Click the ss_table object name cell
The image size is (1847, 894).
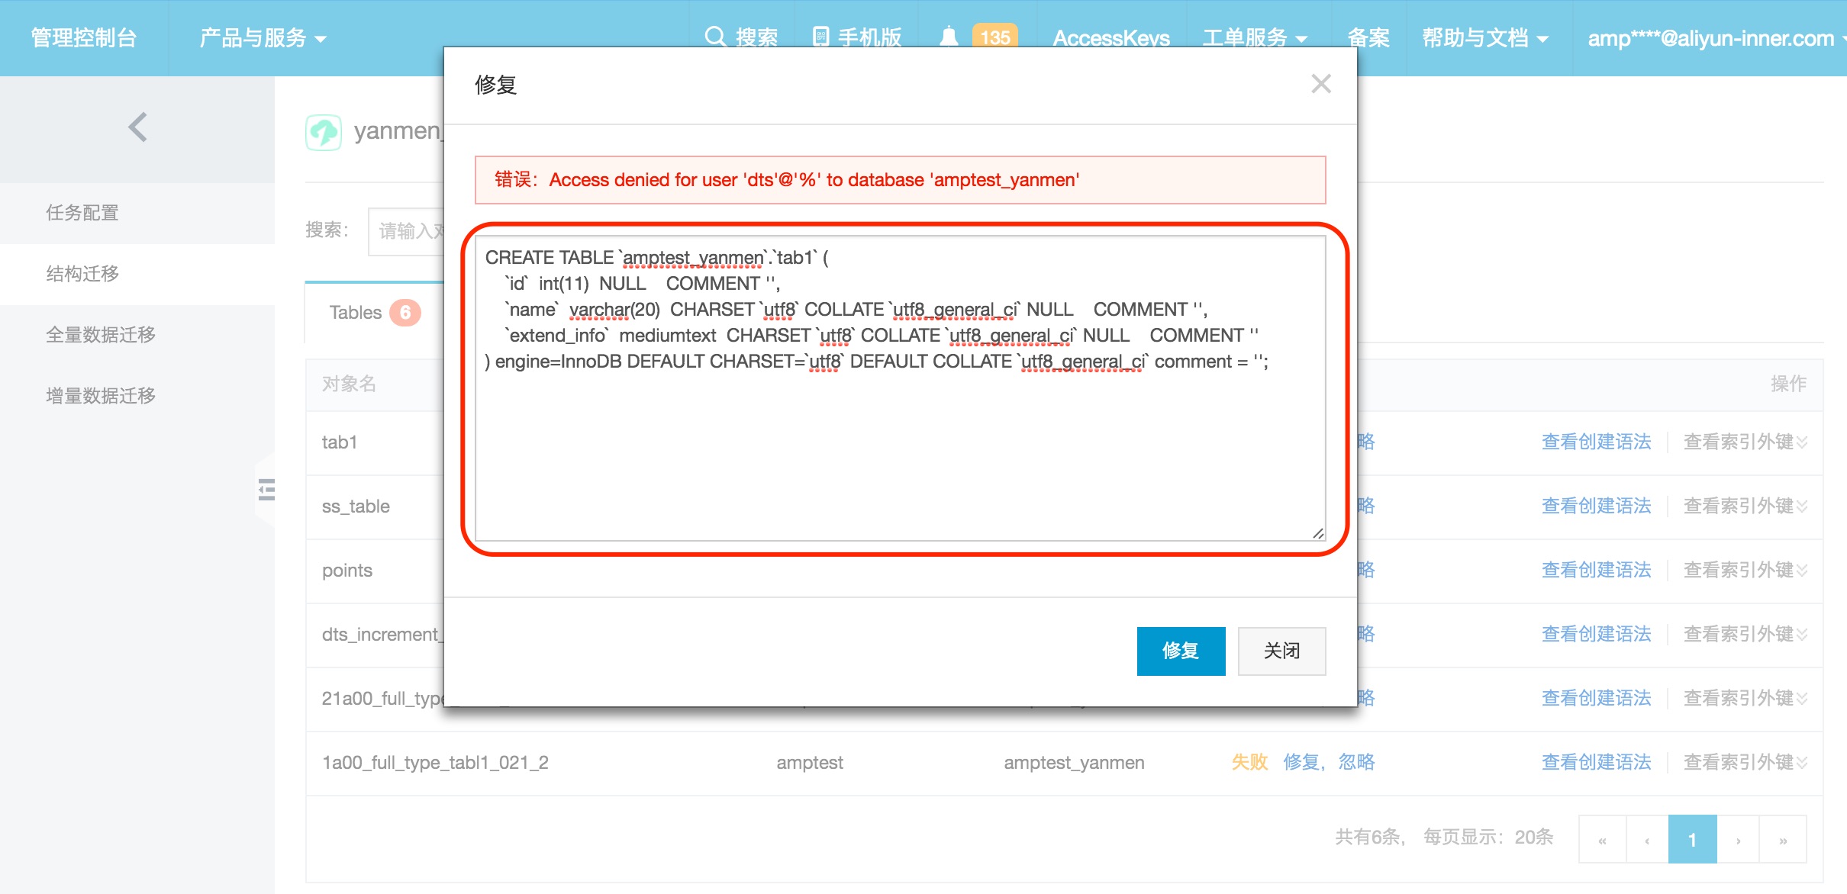click(x=356, y=506)
